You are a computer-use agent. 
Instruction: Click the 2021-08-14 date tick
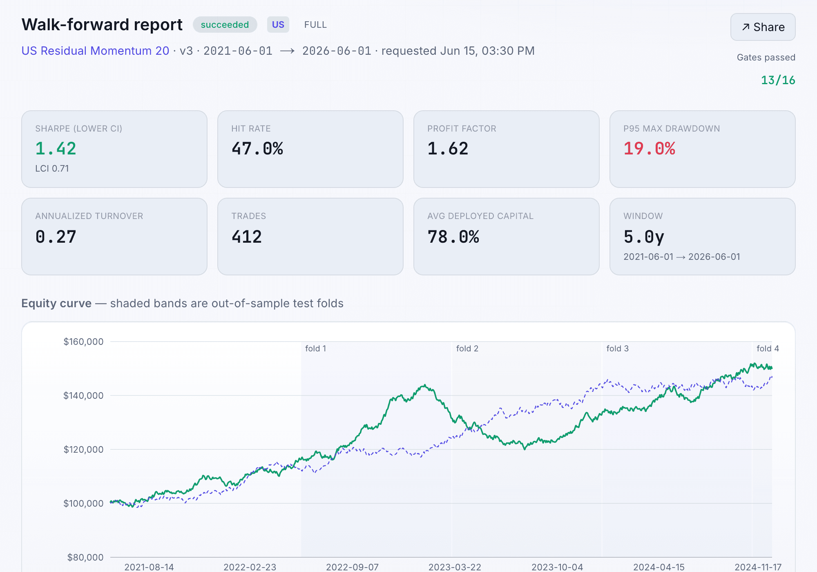pyautogui.click(x=149, y=567)
